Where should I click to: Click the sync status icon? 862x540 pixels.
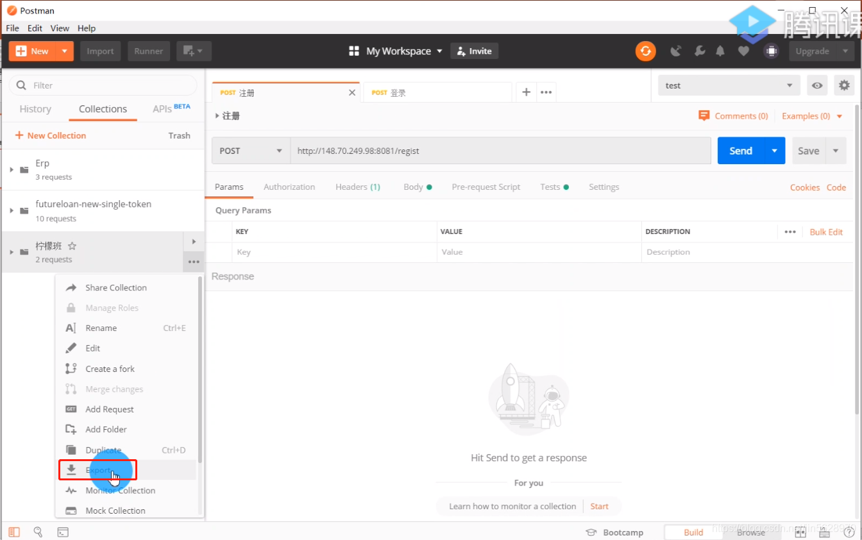(x=645, y=51)
